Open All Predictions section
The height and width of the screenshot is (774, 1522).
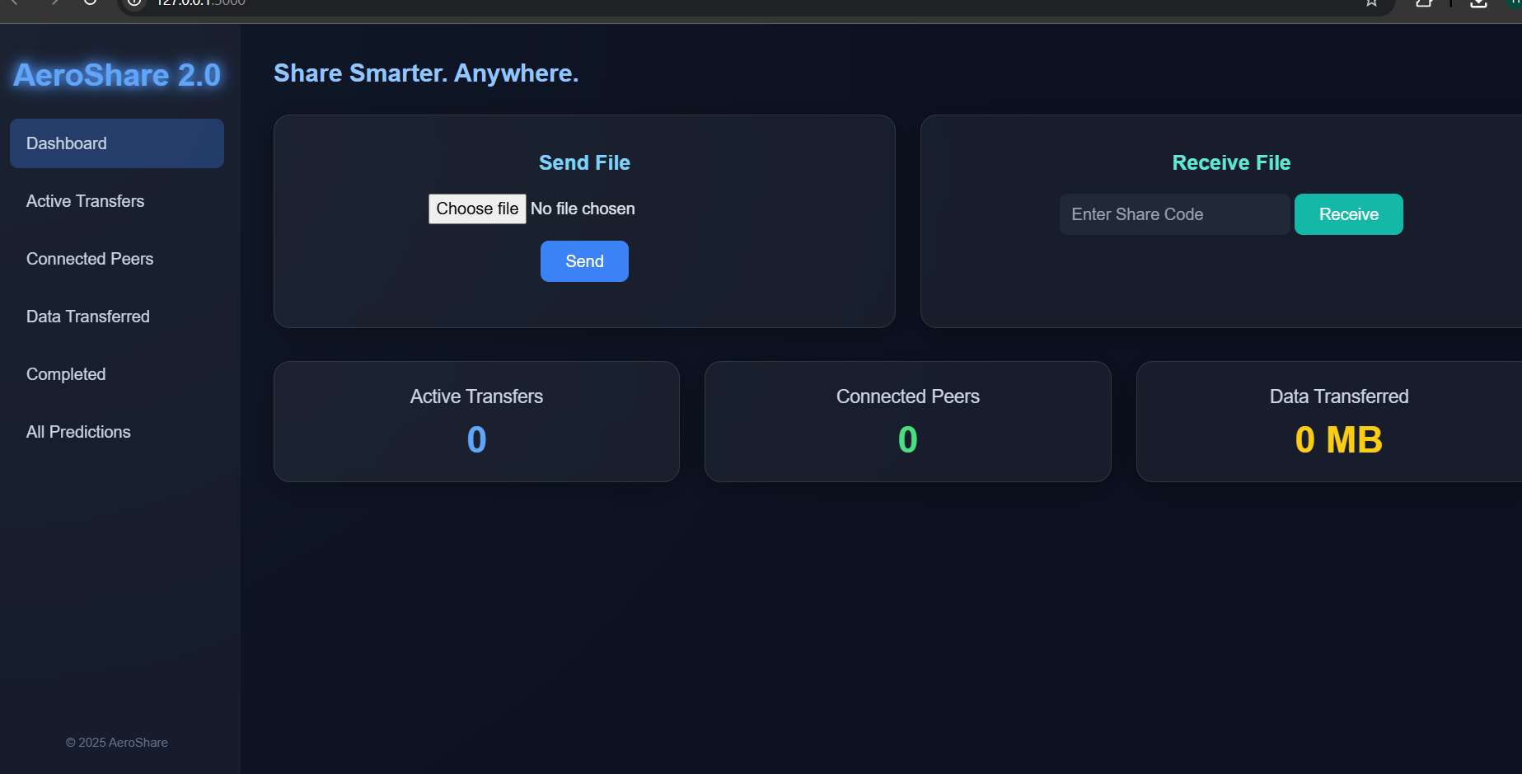(x=78, y=431)
